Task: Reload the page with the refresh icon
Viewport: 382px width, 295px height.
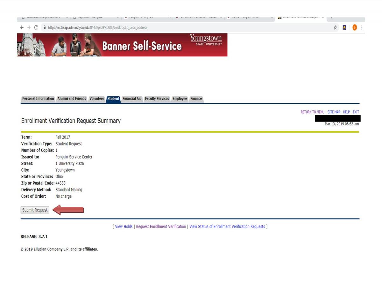Action: (x=36, y=28)
